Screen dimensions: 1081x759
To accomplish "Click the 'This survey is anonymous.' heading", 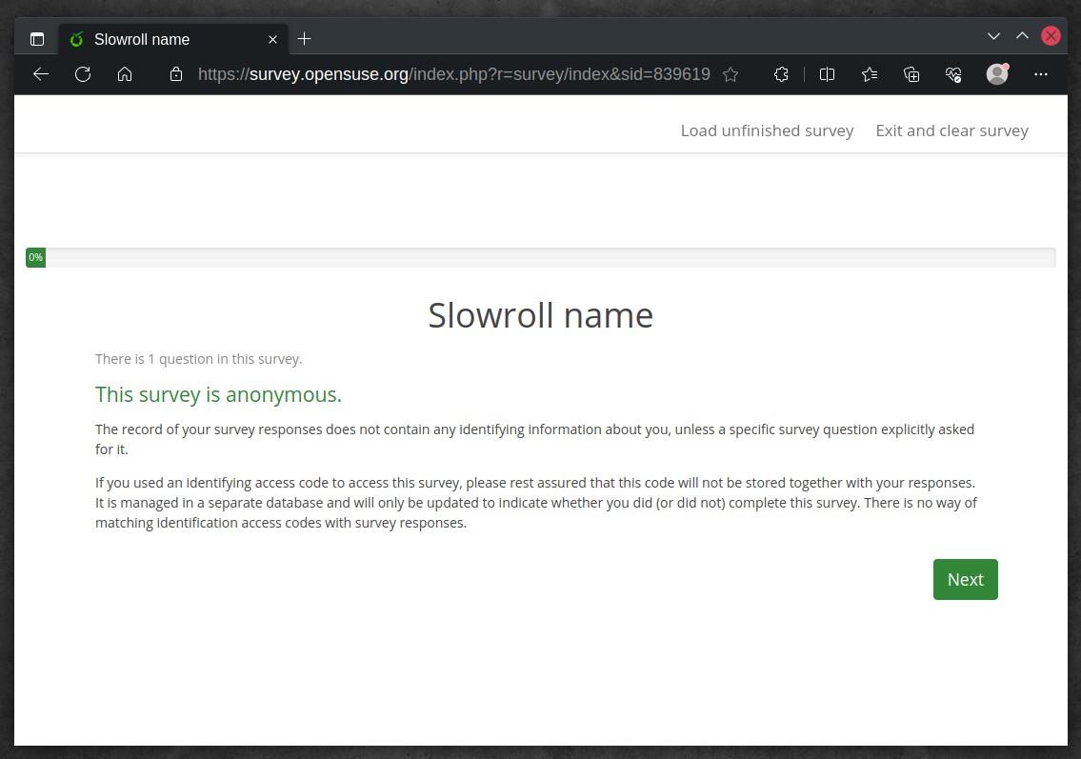I will pos(218,394).
